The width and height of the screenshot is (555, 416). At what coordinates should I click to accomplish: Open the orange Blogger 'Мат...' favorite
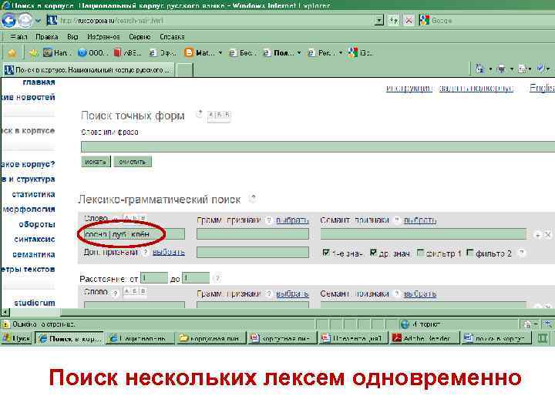(x=200, y=52)
